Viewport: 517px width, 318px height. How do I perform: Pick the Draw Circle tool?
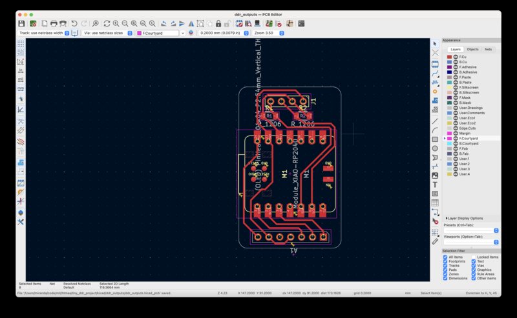pyautogui.click(x=435, y=148)
